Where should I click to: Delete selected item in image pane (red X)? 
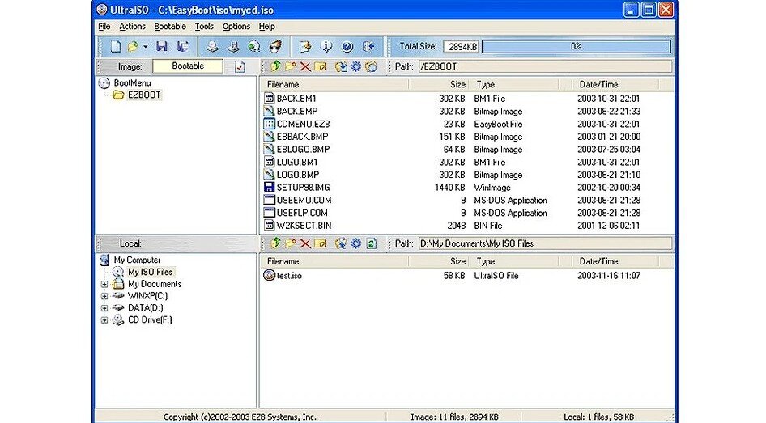(305, 67)
